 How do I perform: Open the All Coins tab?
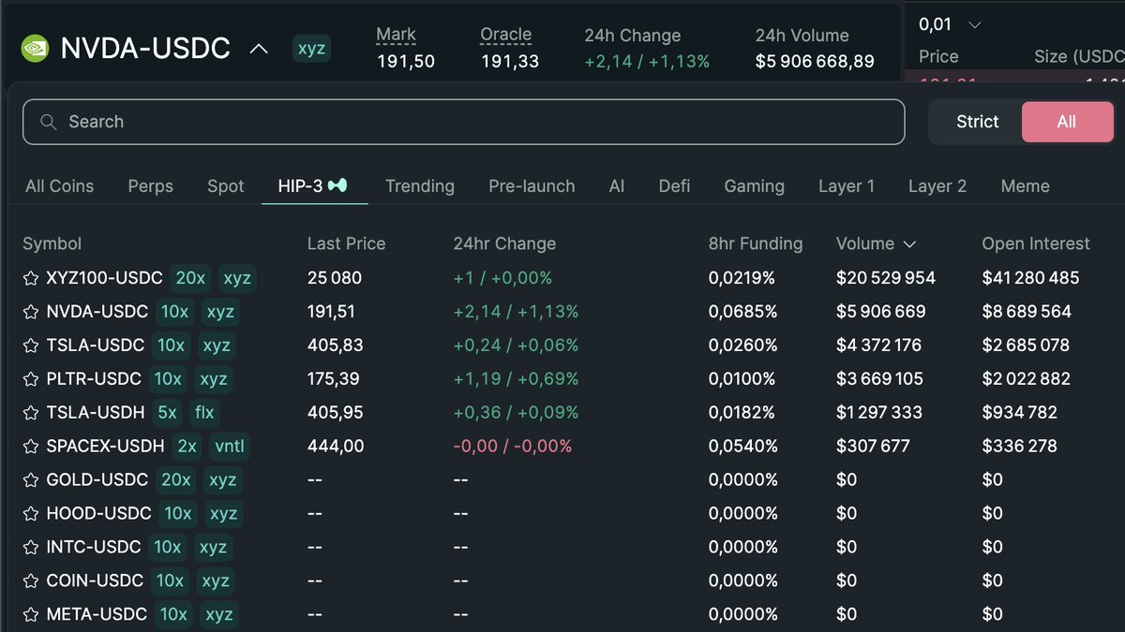pyautogui.click(x=59, y=186)
